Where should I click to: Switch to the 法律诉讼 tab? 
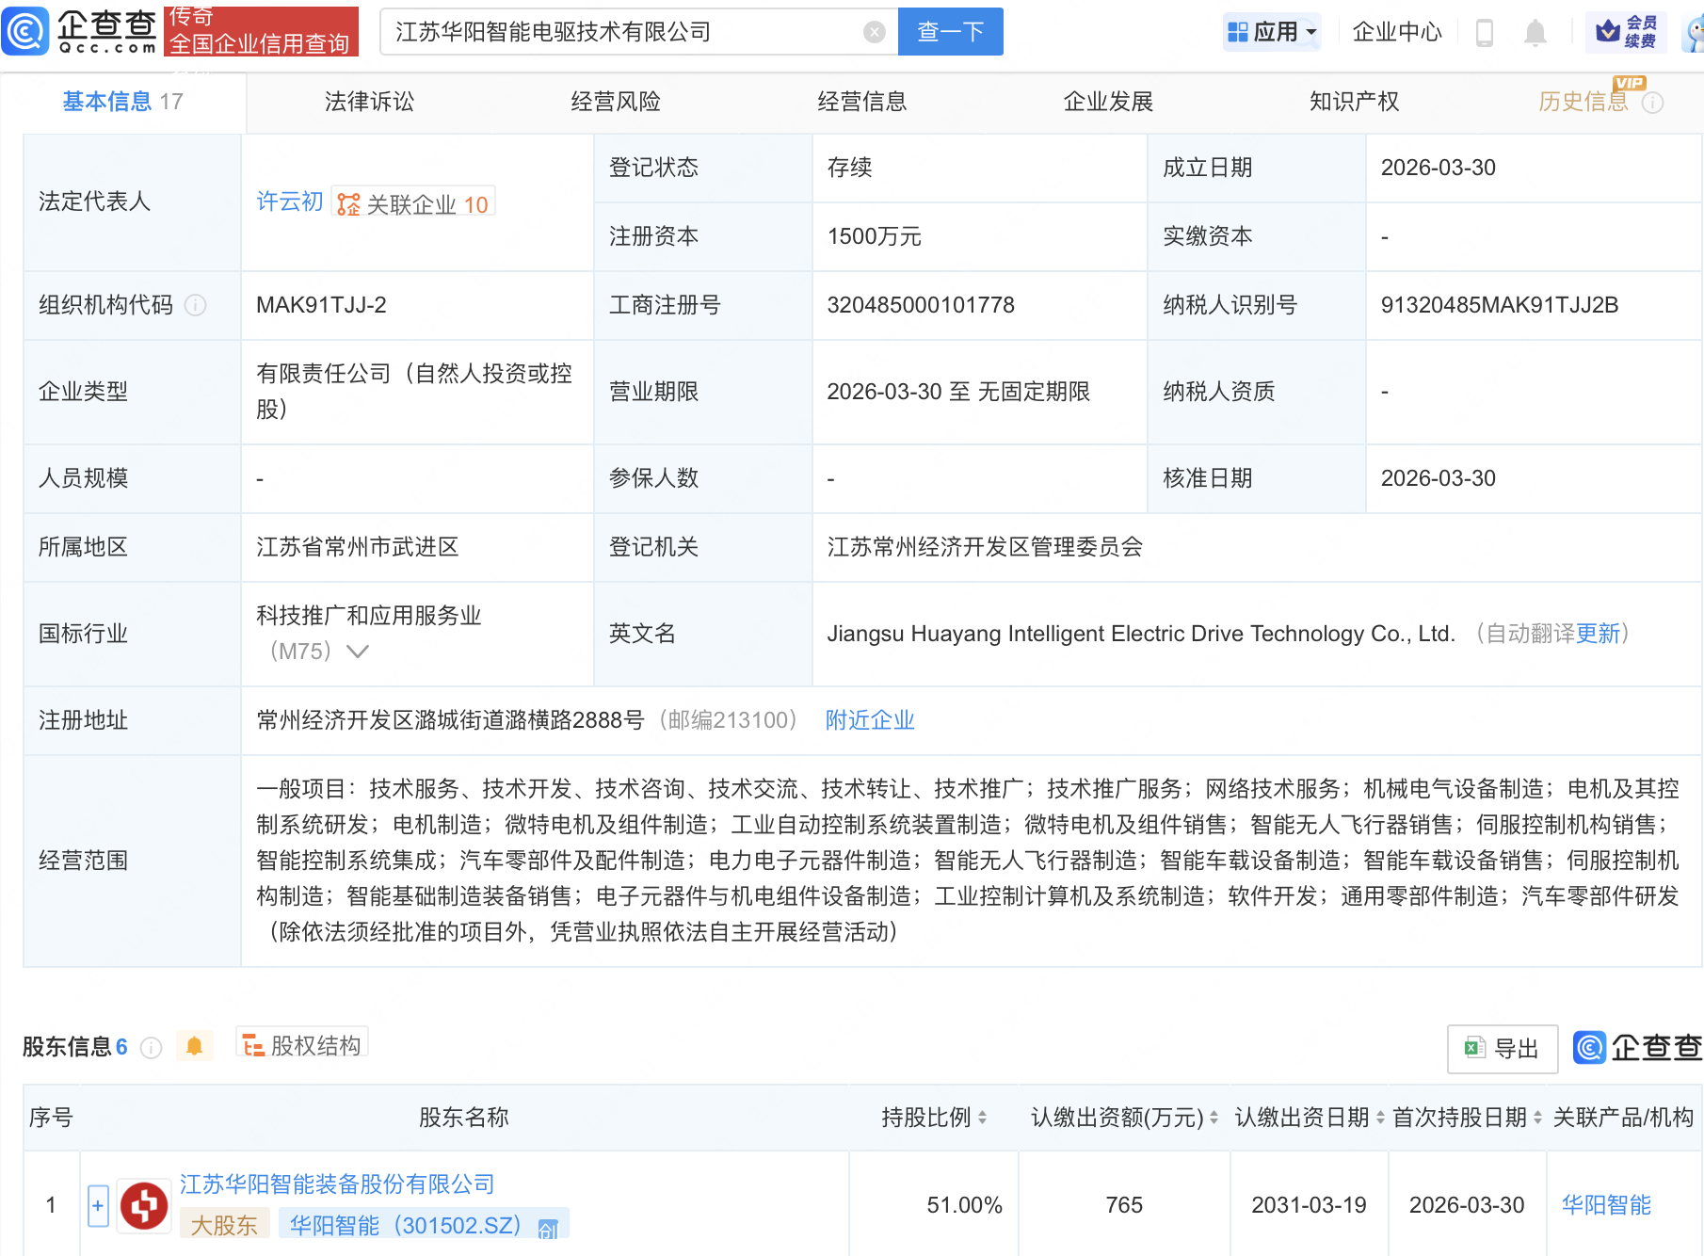click(x=369, y=102)
